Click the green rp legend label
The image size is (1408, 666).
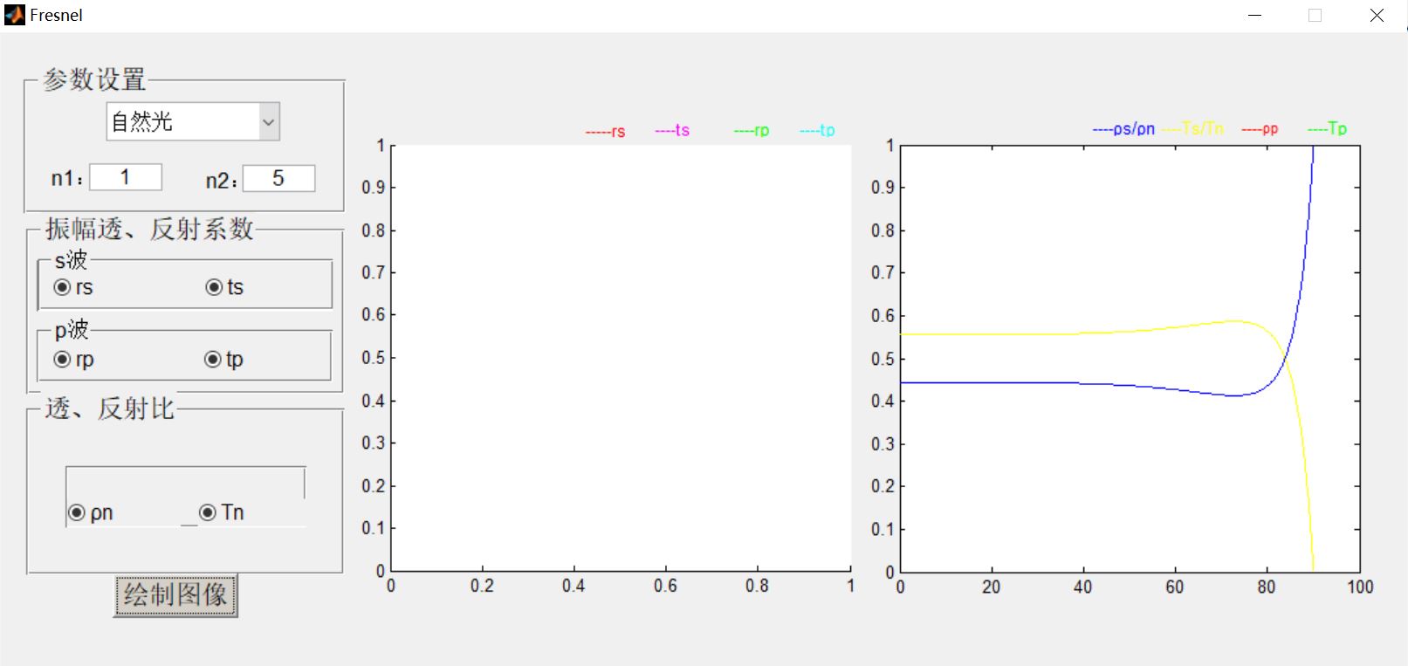tap(752, 130)
